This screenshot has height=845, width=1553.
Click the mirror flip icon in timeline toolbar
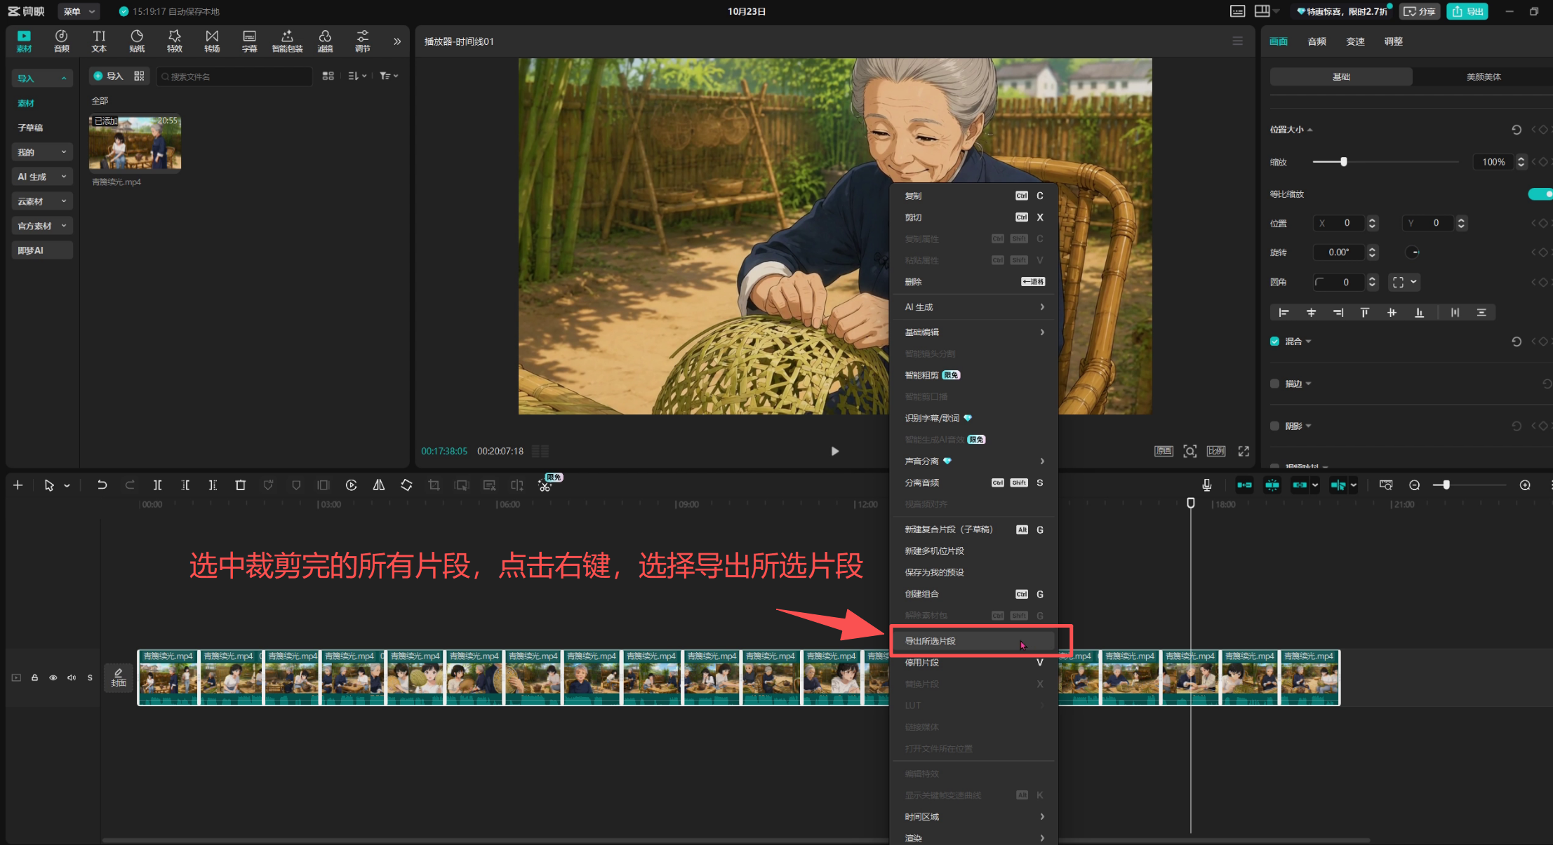coord(378,485)
